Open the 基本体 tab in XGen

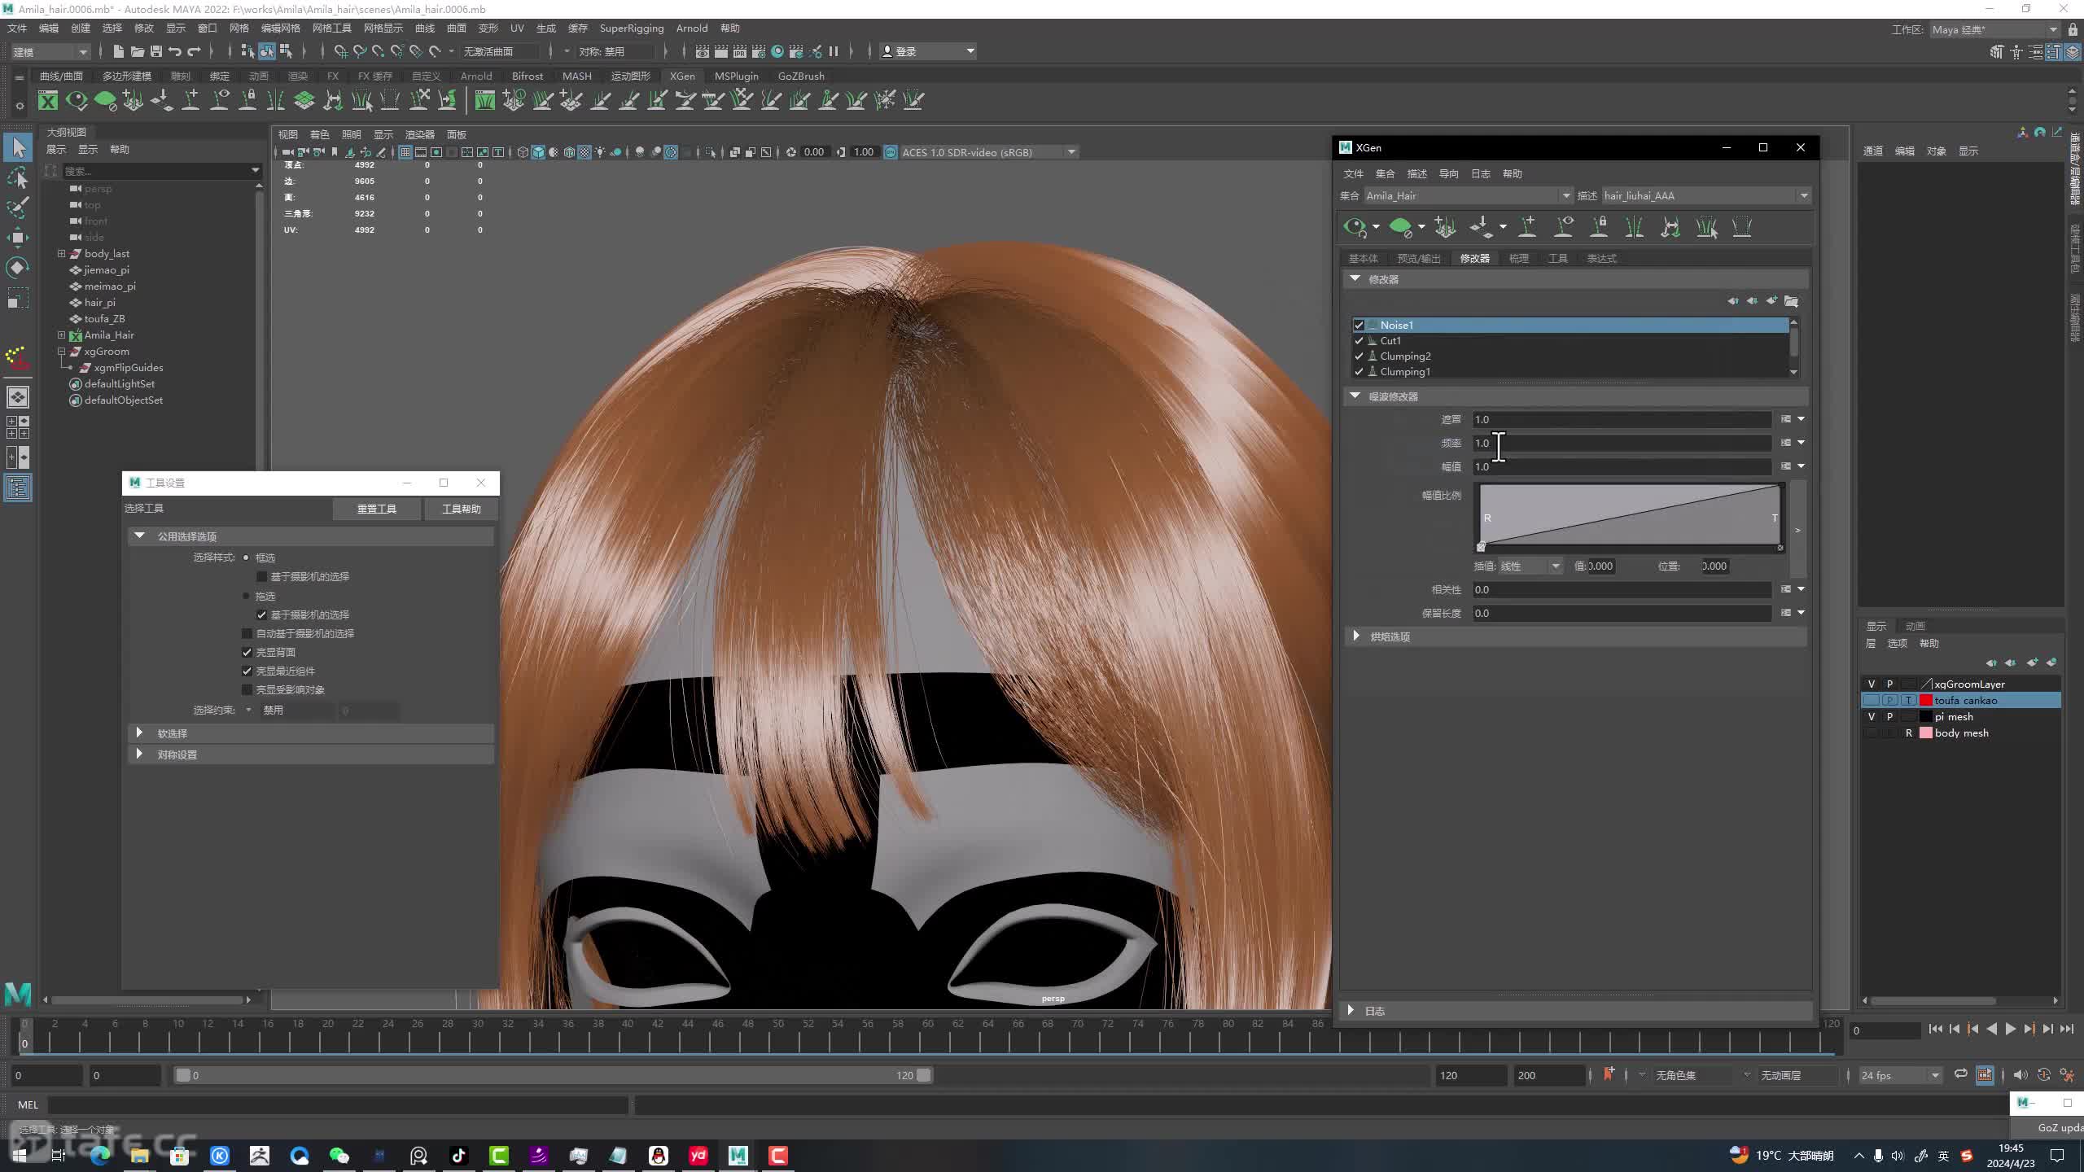click(1363, 258)
